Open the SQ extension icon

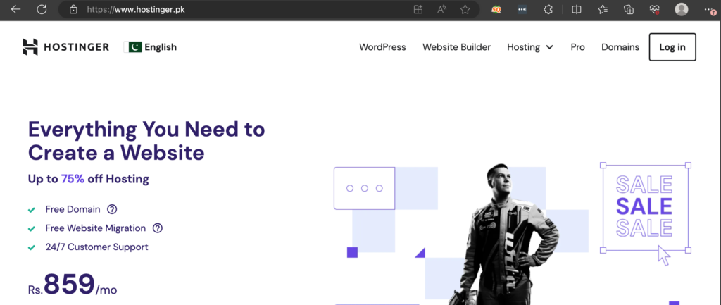pos(496,9)
